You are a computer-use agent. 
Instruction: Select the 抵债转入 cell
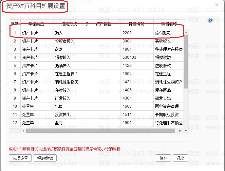69,66
